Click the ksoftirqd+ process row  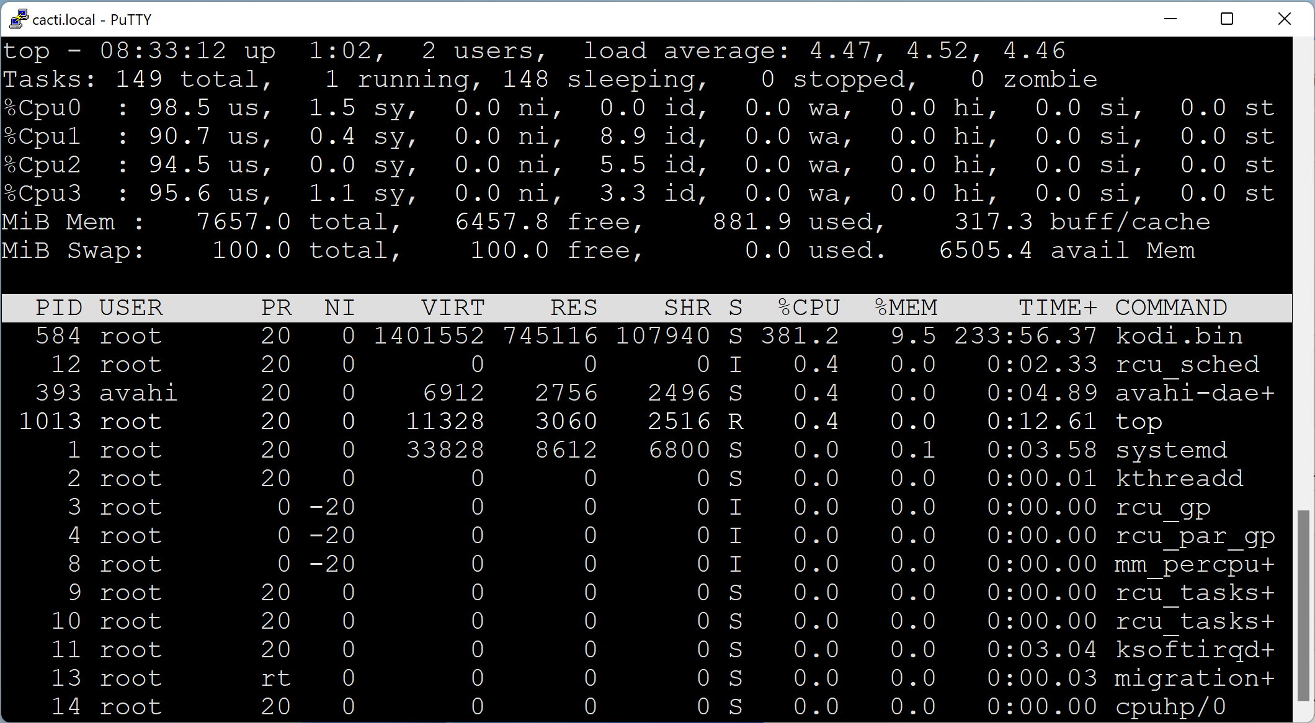point(1194,650)
